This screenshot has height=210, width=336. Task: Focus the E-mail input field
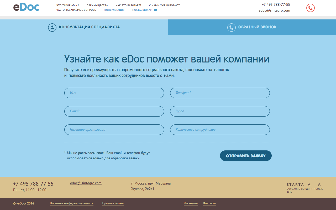(x=114, y=111)
